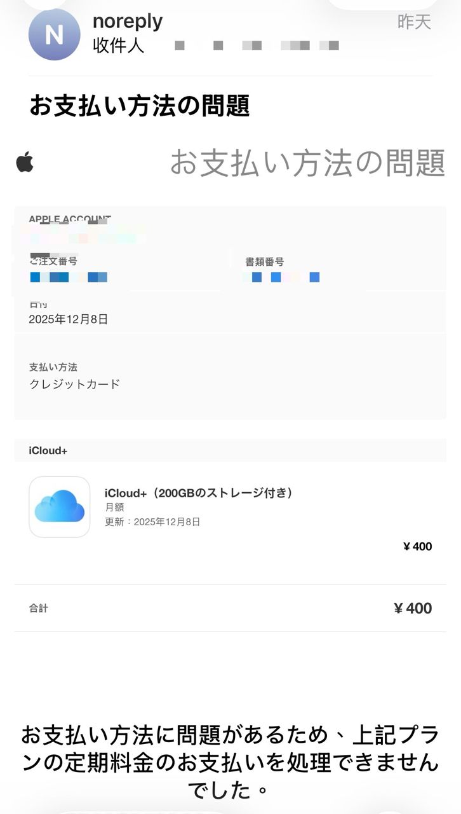Click the 書類番号 document number label
Viewport: 461px width, 814px height.
pos(264,261)
